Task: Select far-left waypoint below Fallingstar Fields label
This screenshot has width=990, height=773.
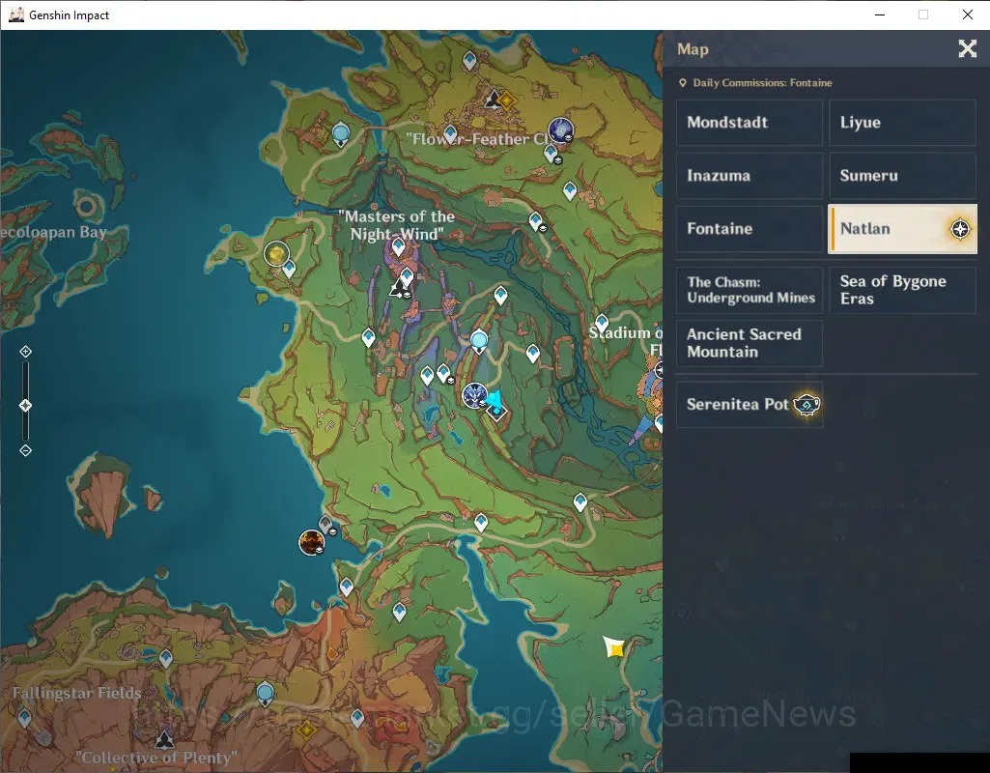Action: (x=24, y=718)
